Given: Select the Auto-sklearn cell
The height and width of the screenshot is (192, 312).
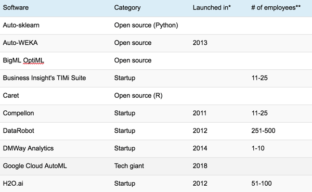Looking at the screenshot, I should [x=21, y=25].
